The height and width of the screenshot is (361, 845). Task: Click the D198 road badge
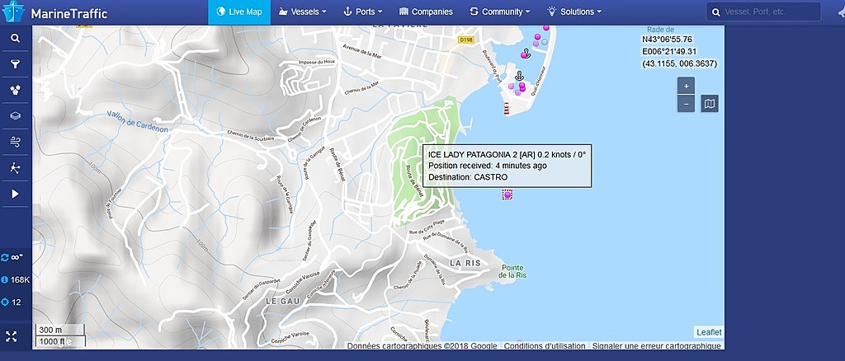pos(465,40)
